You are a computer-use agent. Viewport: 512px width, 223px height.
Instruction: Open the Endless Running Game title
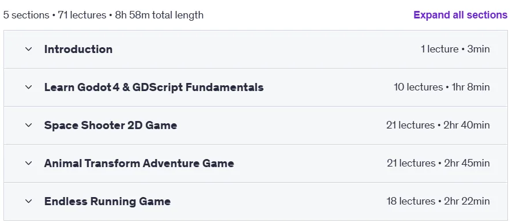click(x=107, y=202)
